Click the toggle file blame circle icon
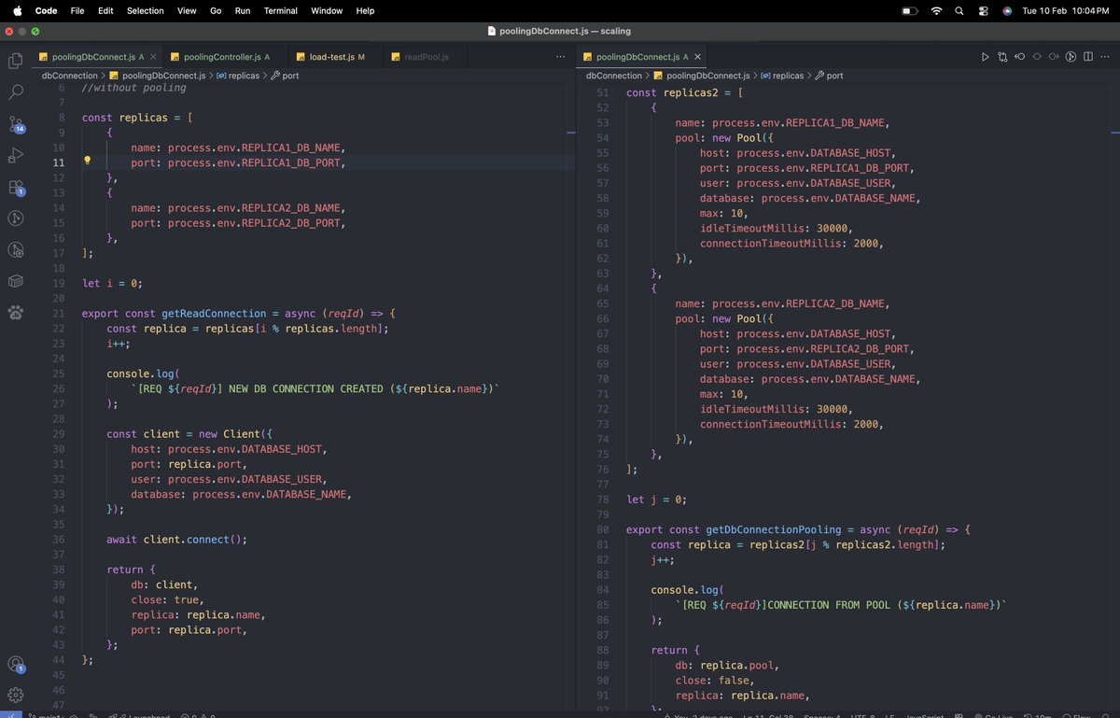 [x=1037, y=57]
